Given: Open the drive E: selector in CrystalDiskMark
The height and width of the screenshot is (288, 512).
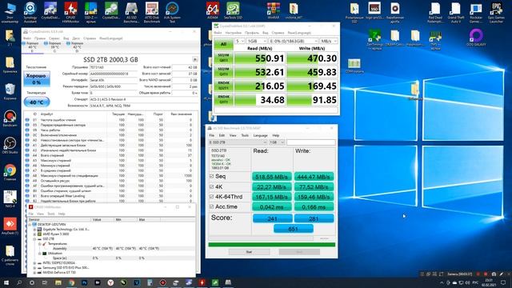Looking at the screenshot, I should click(294, 41).
